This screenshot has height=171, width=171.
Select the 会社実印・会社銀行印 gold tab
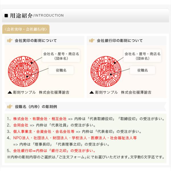point(26,29)
